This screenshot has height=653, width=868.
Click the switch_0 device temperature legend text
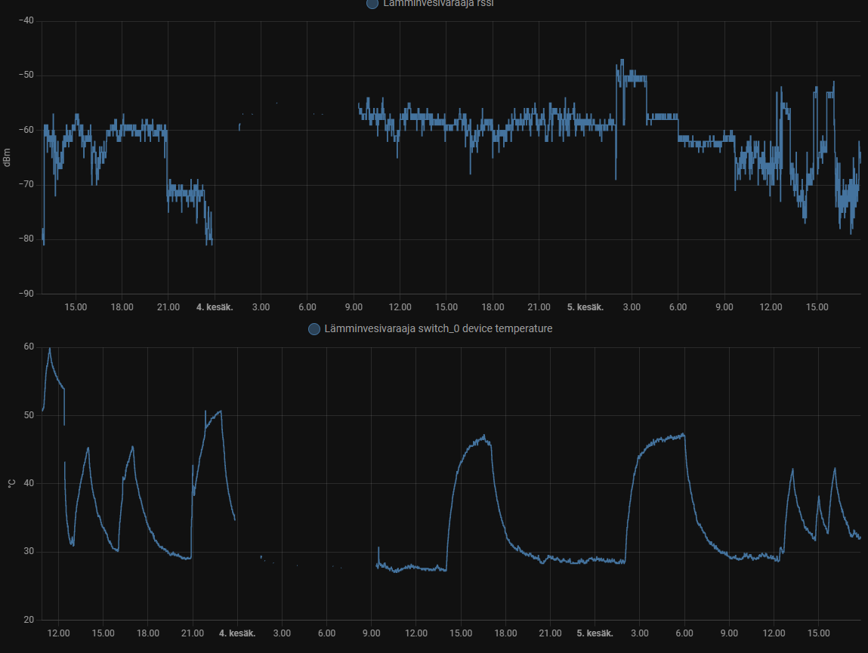437,329
